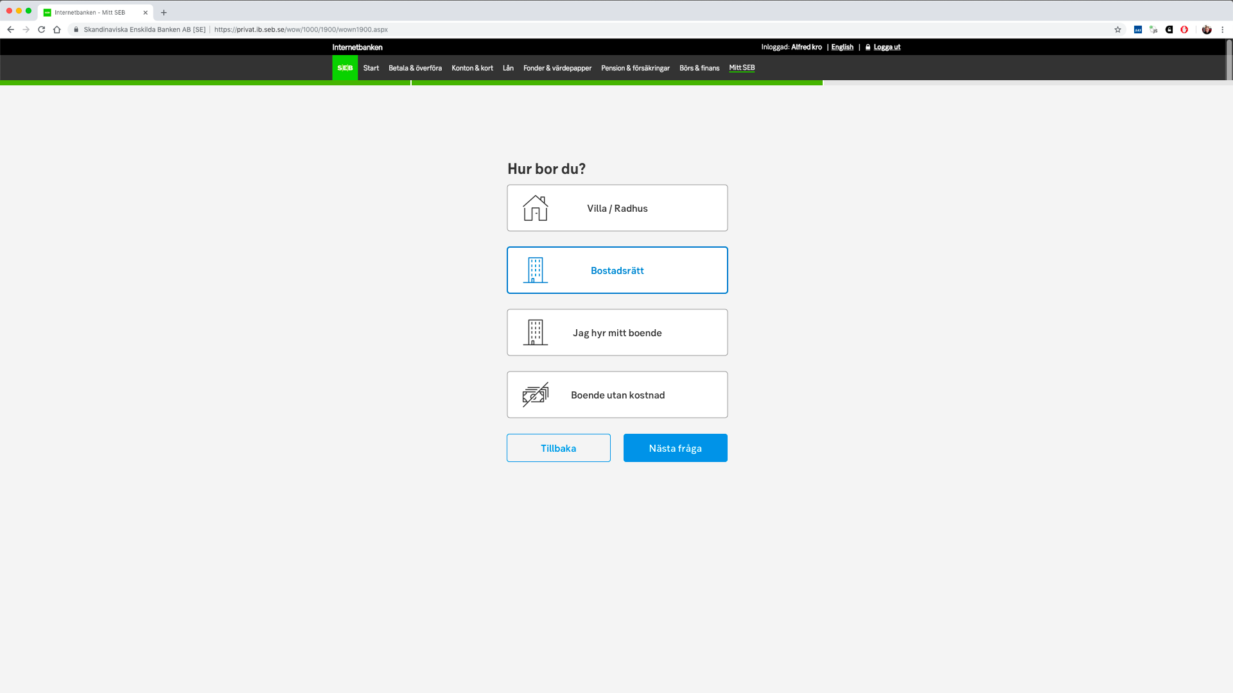Click the house icon for Villa / Radhus
This screenshot has height=693, width=1233.
point(535,208)
